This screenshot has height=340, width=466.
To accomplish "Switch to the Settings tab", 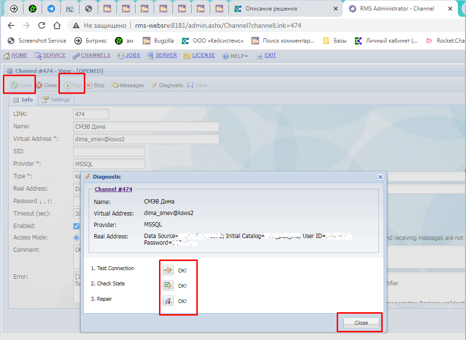I will [x=56, y=100].
